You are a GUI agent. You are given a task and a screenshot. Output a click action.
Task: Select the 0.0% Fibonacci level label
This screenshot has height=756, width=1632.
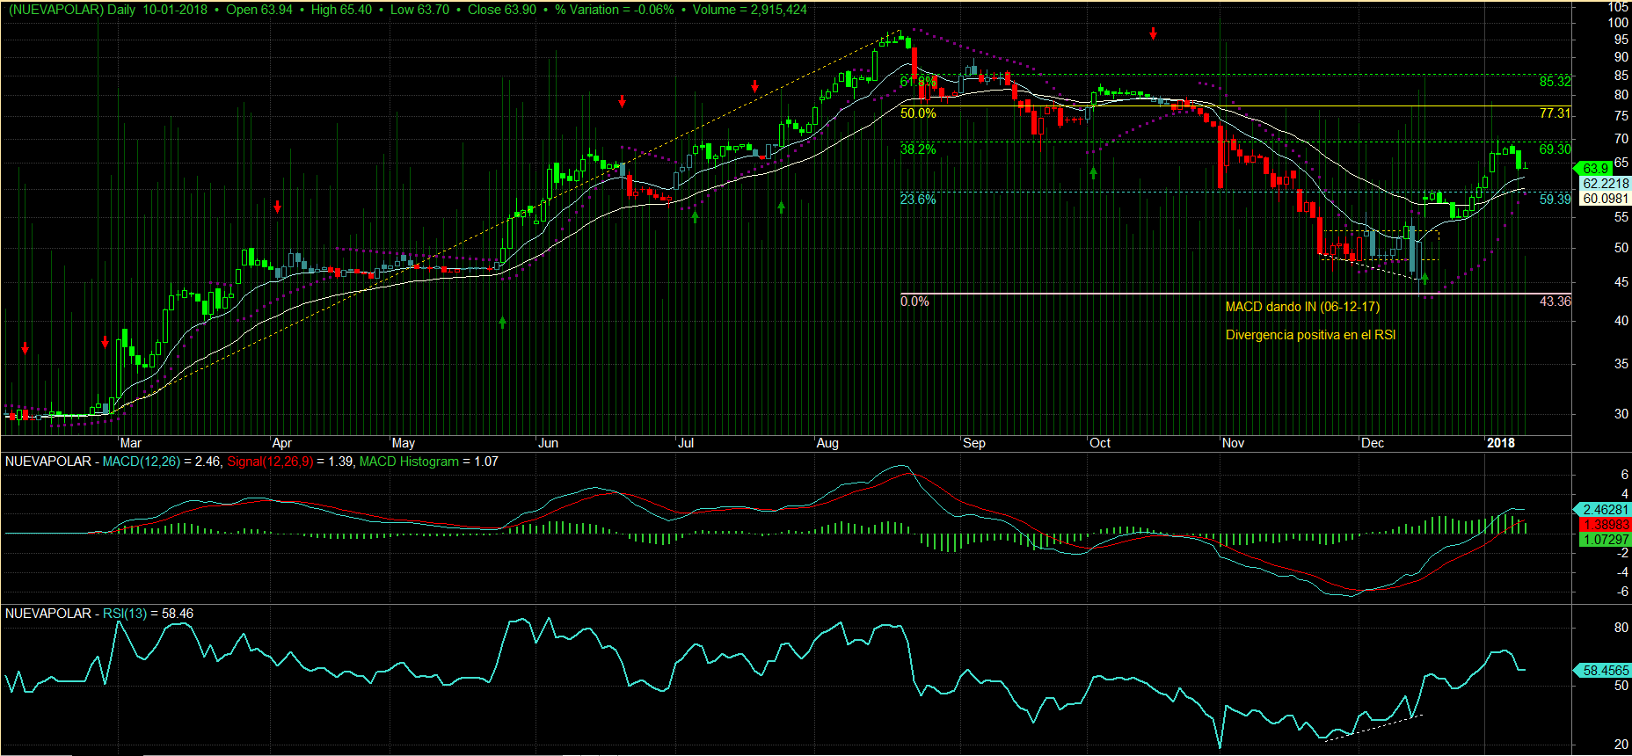[914, 302]
